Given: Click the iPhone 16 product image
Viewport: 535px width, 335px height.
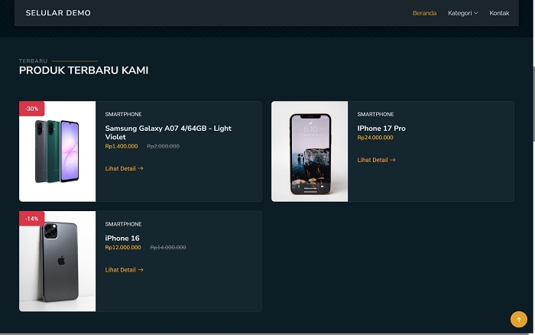Looking at the screenshot, I should click(57, 262).
